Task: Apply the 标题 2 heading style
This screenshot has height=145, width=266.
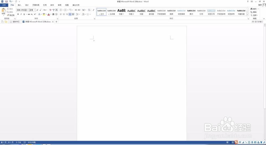Action: click(x=131, y=12)
